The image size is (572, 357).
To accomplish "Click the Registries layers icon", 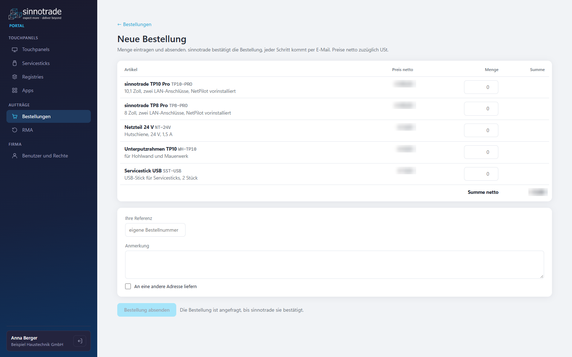I will pos(15,77).
